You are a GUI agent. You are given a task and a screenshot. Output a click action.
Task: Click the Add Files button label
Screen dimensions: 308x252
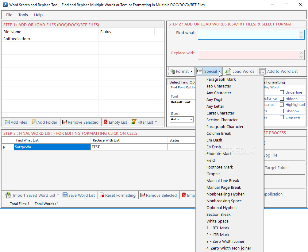[19, 122]
